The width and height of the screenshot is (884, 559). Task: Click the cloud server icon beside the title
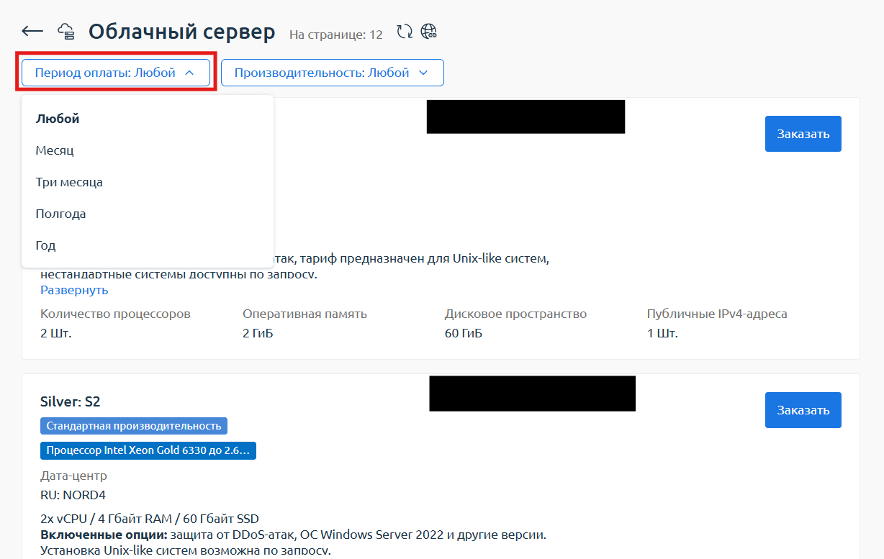coord(66,32)
